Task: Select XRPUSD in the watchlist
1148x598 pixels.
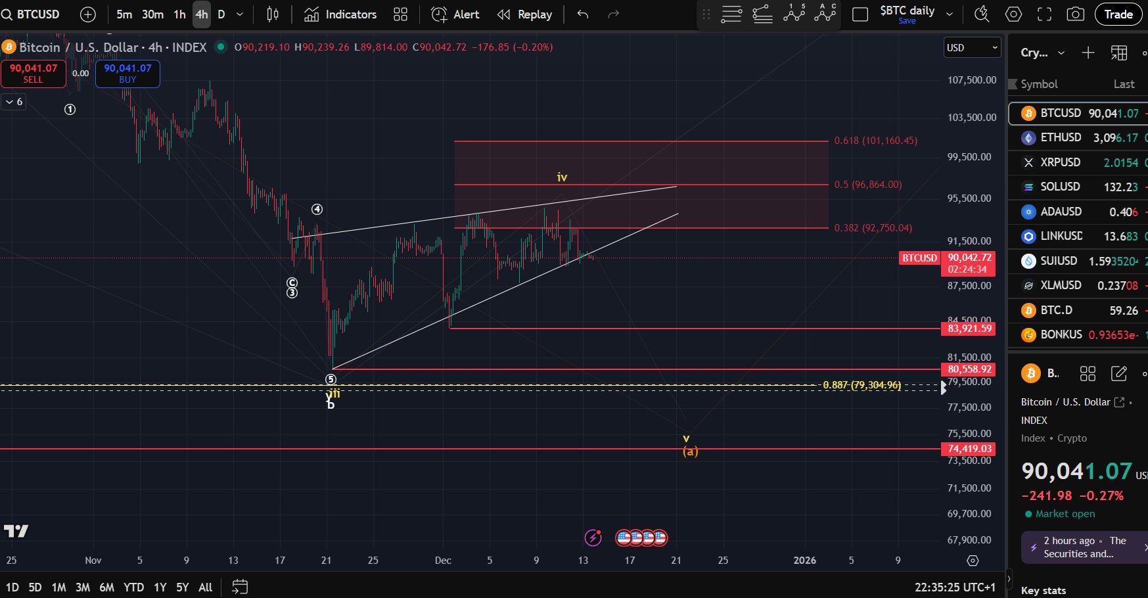Action: [1078, 162]
